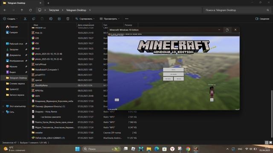The image size is (273, 153).
Task: Open the three-dots more options menu
Action: [x=127, y=19]
